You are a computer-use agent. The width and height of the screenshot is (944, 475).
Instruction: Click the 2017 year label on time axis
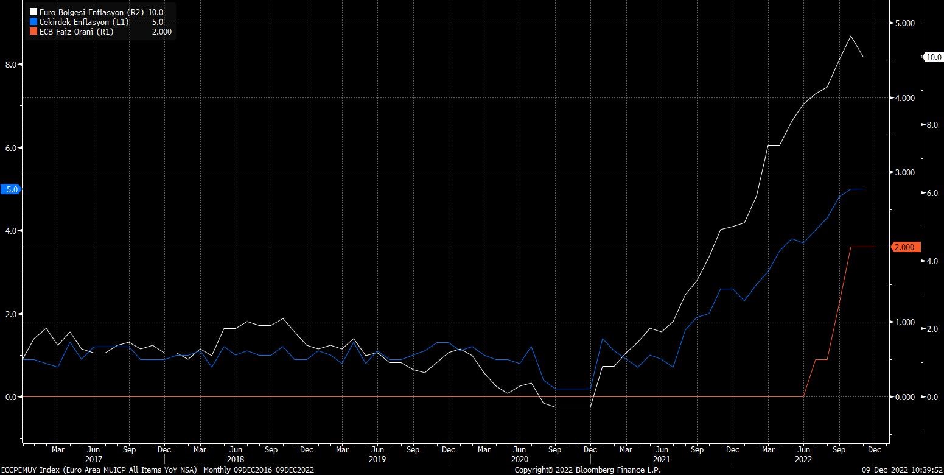click(x=93, y=459)
